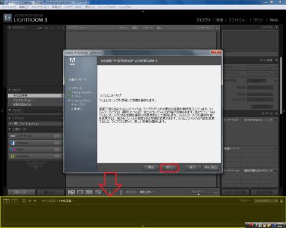Click キャンセル in the tutorial dialog
Screen dimensions: 286x228
coord(211,167)
